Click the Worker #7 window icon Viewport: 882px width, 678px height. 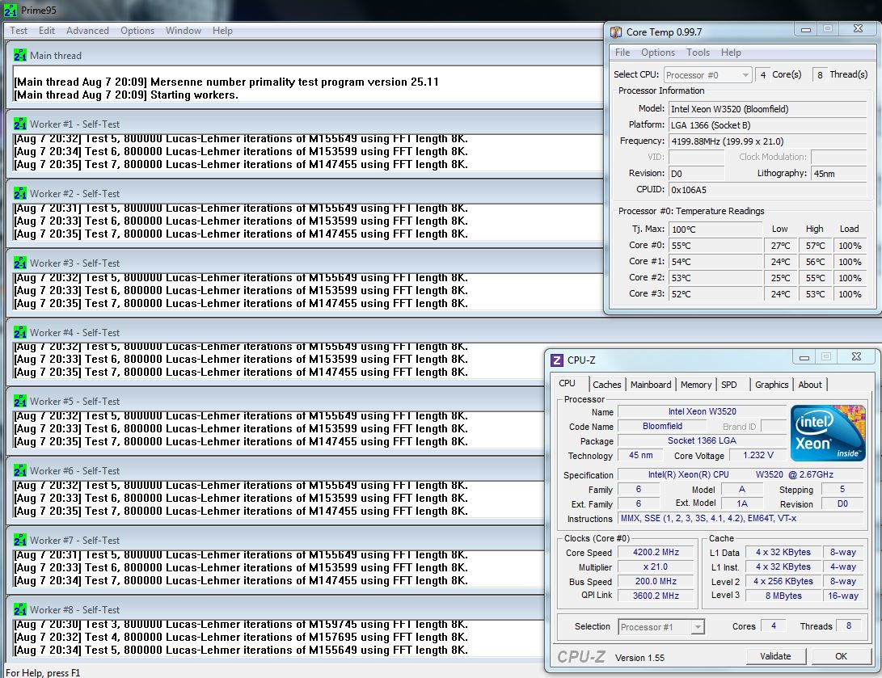click(20, 541)
